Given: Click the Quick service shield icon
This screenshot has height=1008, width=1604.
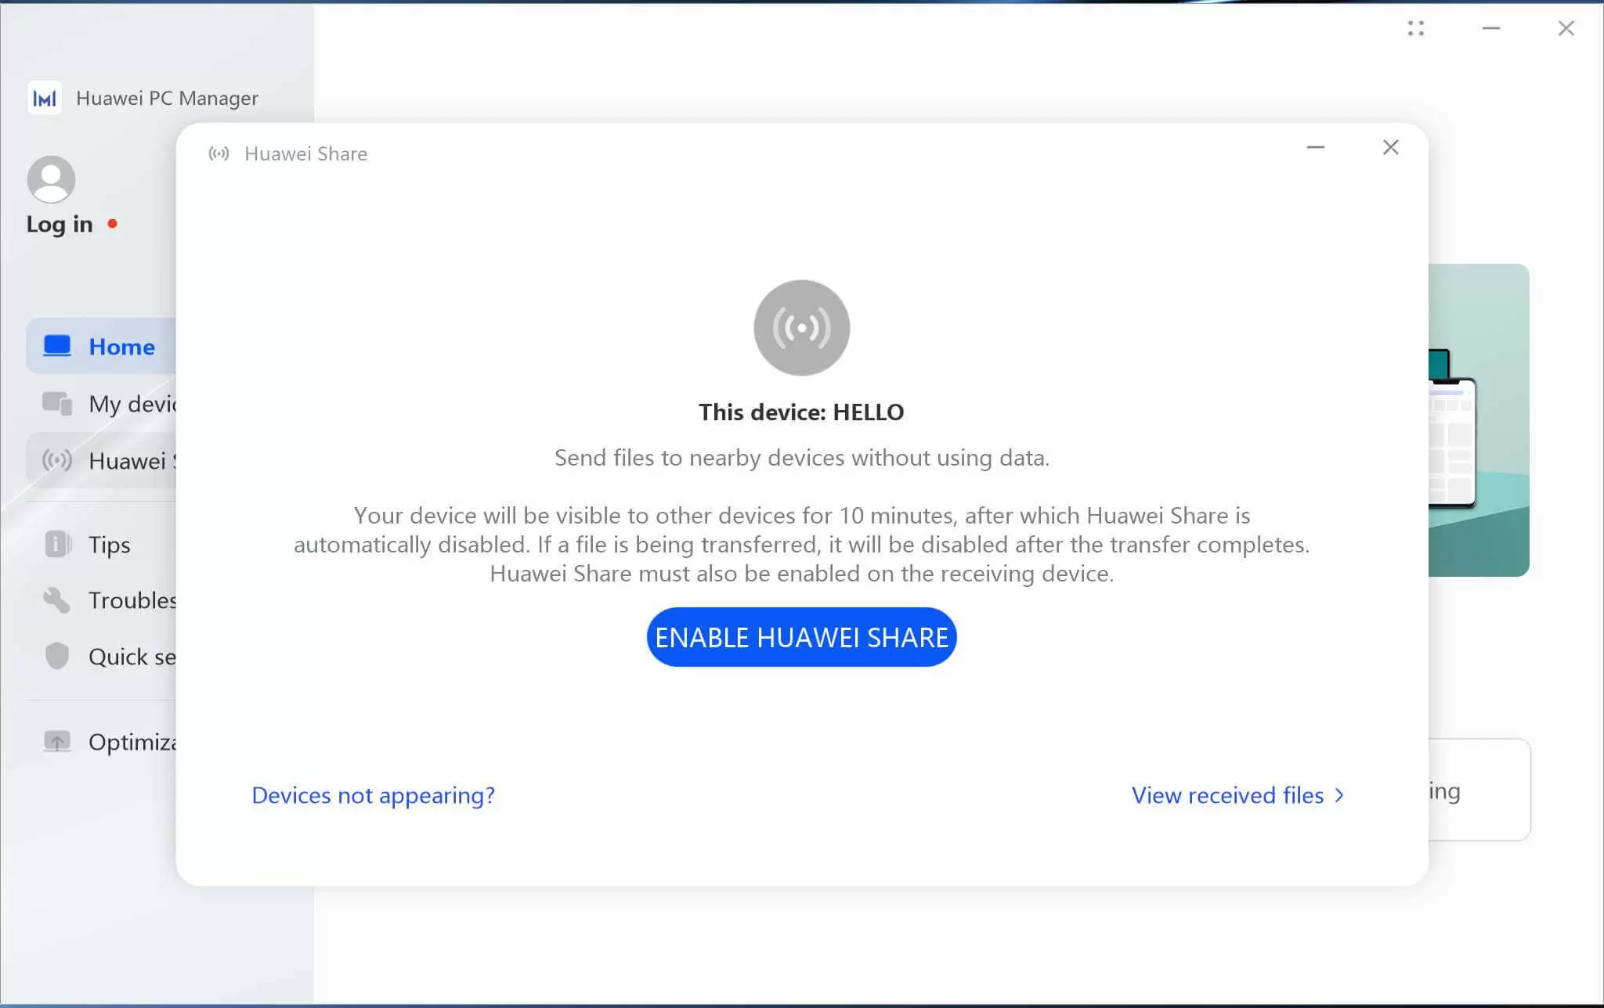Looking at the screenshot, I should pyautogui.click(x=57, y=657).
